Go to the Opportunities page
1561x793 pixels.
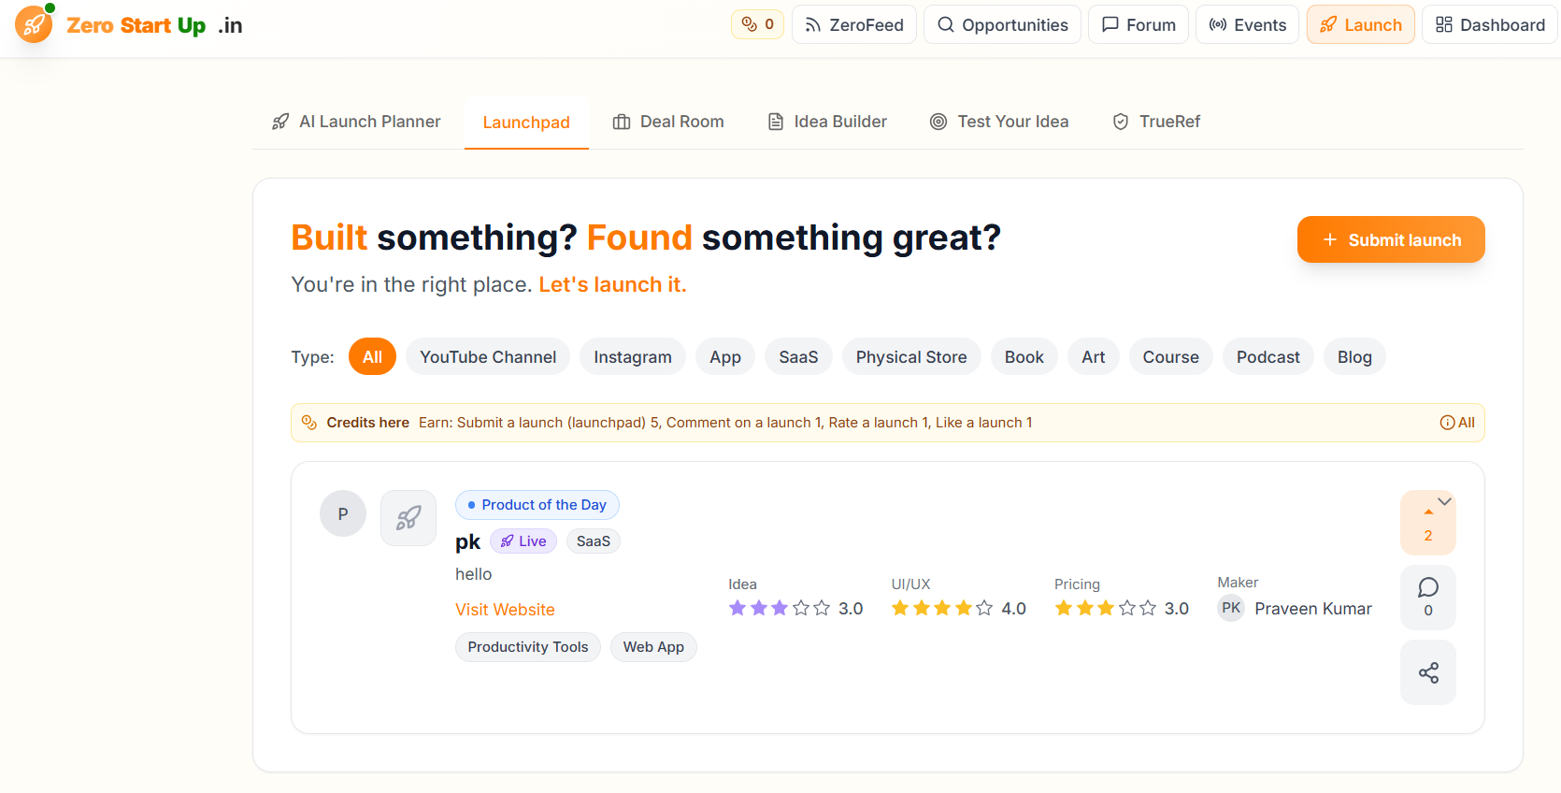click(1002, 24)
